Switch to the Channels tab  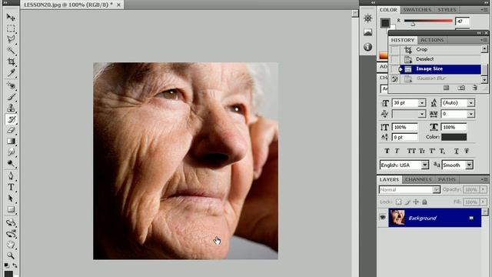[418, 179]
